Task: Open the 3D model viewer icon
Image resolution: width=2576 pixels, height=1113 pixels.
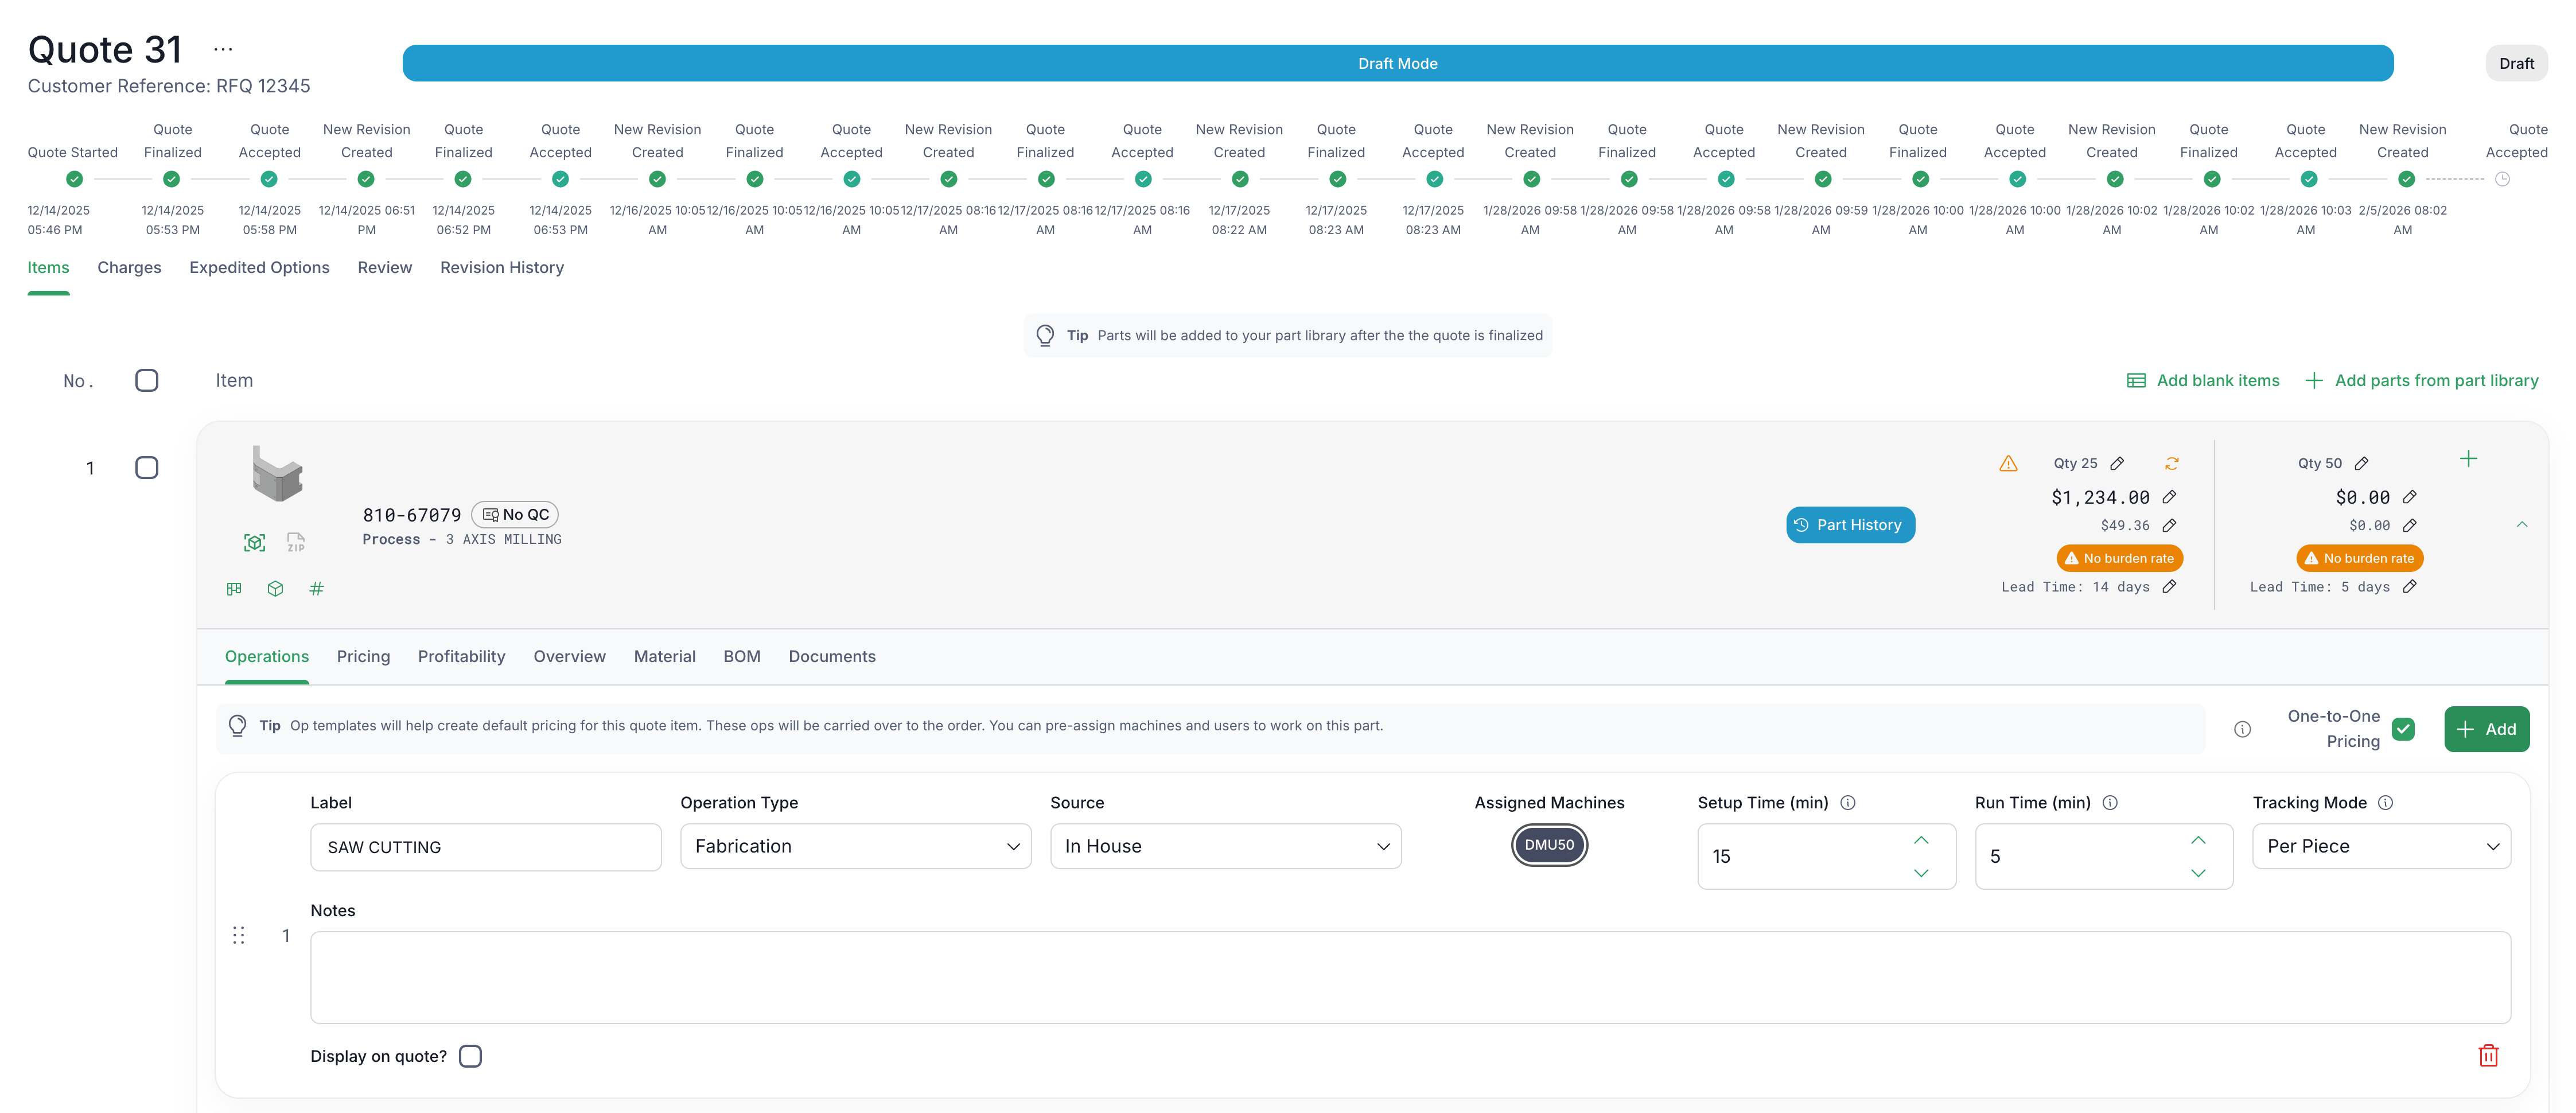Action: [x=255, y=542]
